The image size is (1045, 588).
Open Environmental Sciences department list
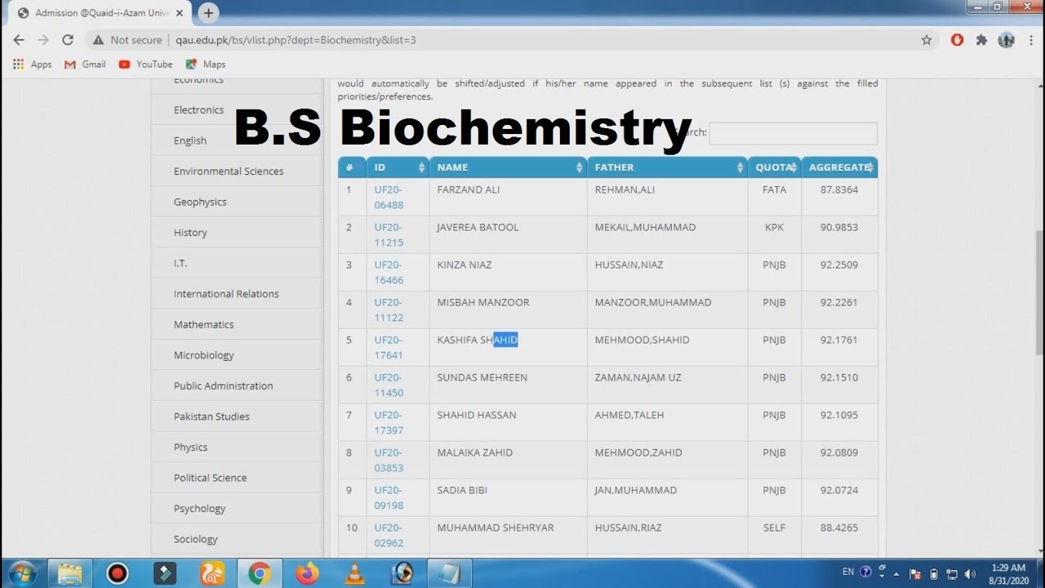click(x=229, y=171)
